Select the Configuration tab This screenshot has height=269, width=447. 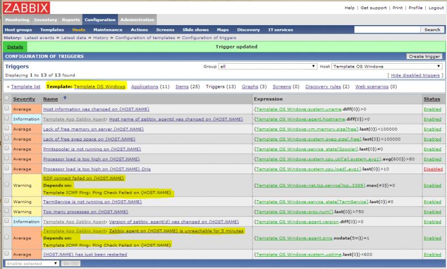coord(100,20)
